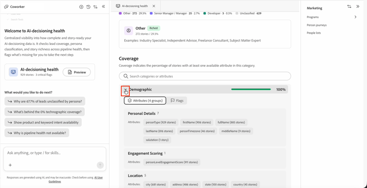
Task: Click the Flags flag icon
Action: click(x=173, y=101)
